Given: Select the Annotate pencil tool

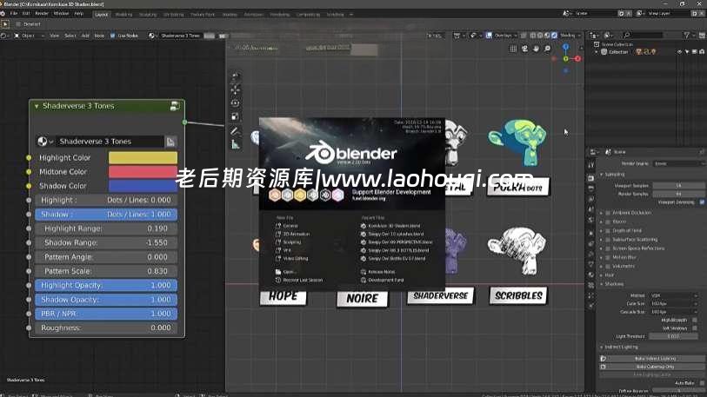Looking at the screenshot, I should (236, 131).
